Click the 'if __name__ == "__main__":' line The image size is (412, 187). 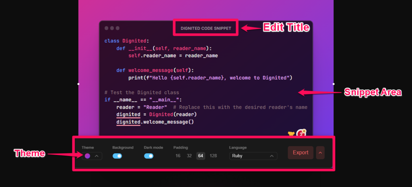click(x=143, y=100)
